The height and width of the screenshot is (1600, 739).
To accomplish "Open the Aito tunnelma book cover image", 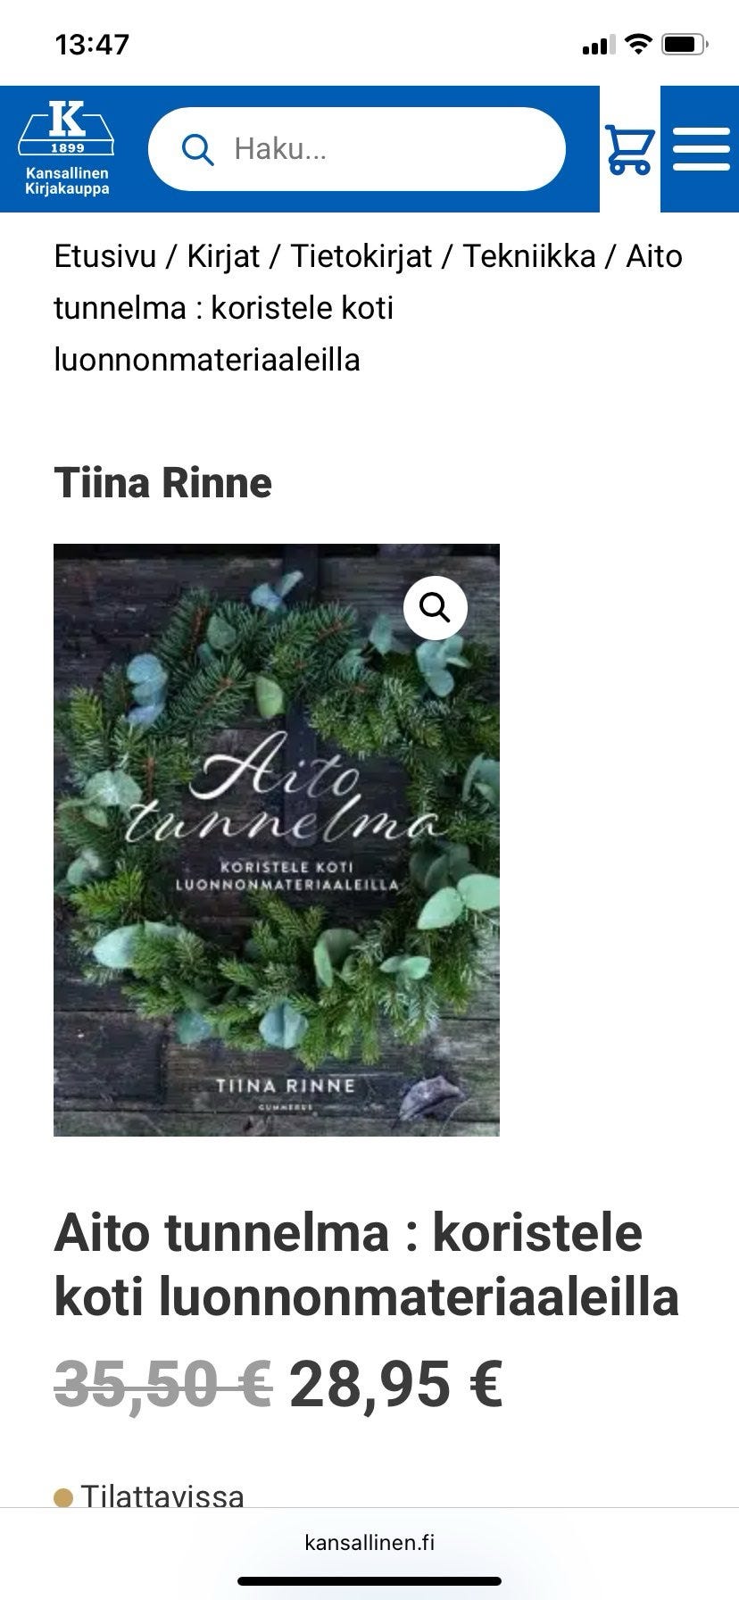I will 277,839.
